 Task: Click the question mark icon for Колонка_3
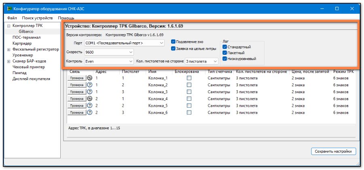[x=90, y=92]
